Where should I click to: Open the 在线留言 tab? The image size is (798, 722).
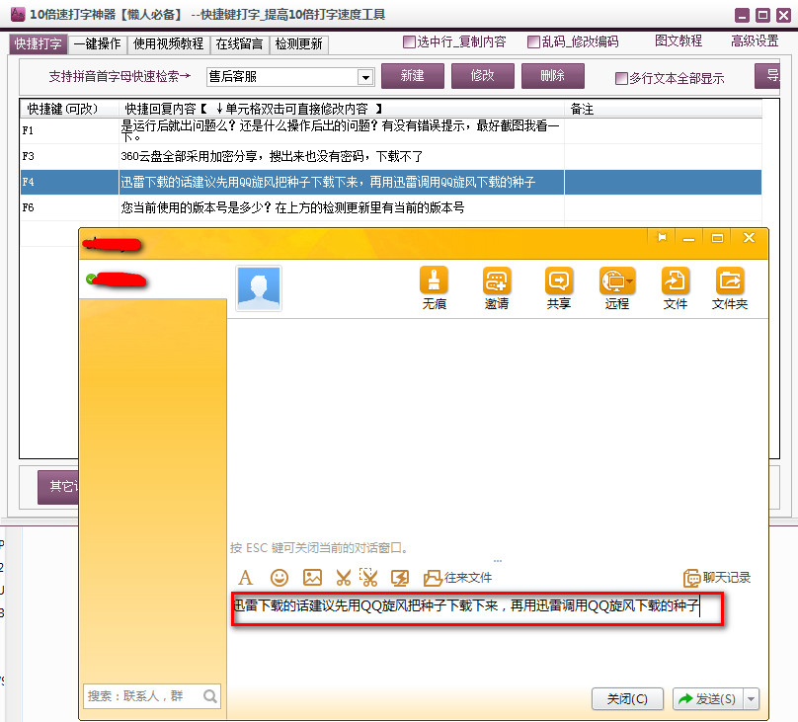pos(239,43)
